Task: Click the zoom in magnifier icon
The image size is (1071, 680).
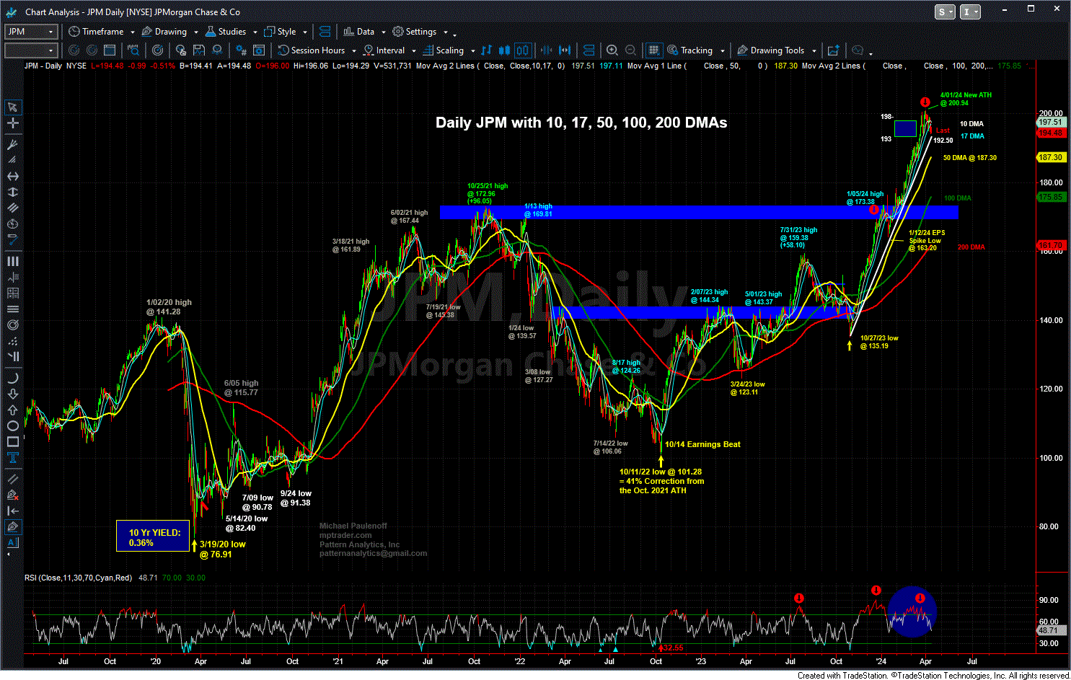Action: pyautogui.click(x=612, y=50)
